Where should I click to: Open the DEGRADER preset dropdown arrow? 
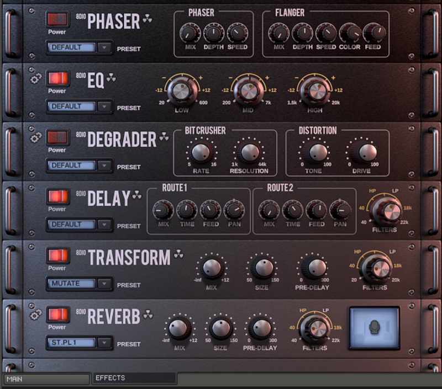coord(104,166)
